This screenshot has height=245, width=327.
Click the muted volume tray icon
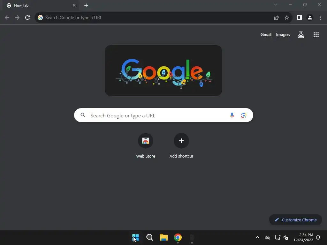(286, 237)
